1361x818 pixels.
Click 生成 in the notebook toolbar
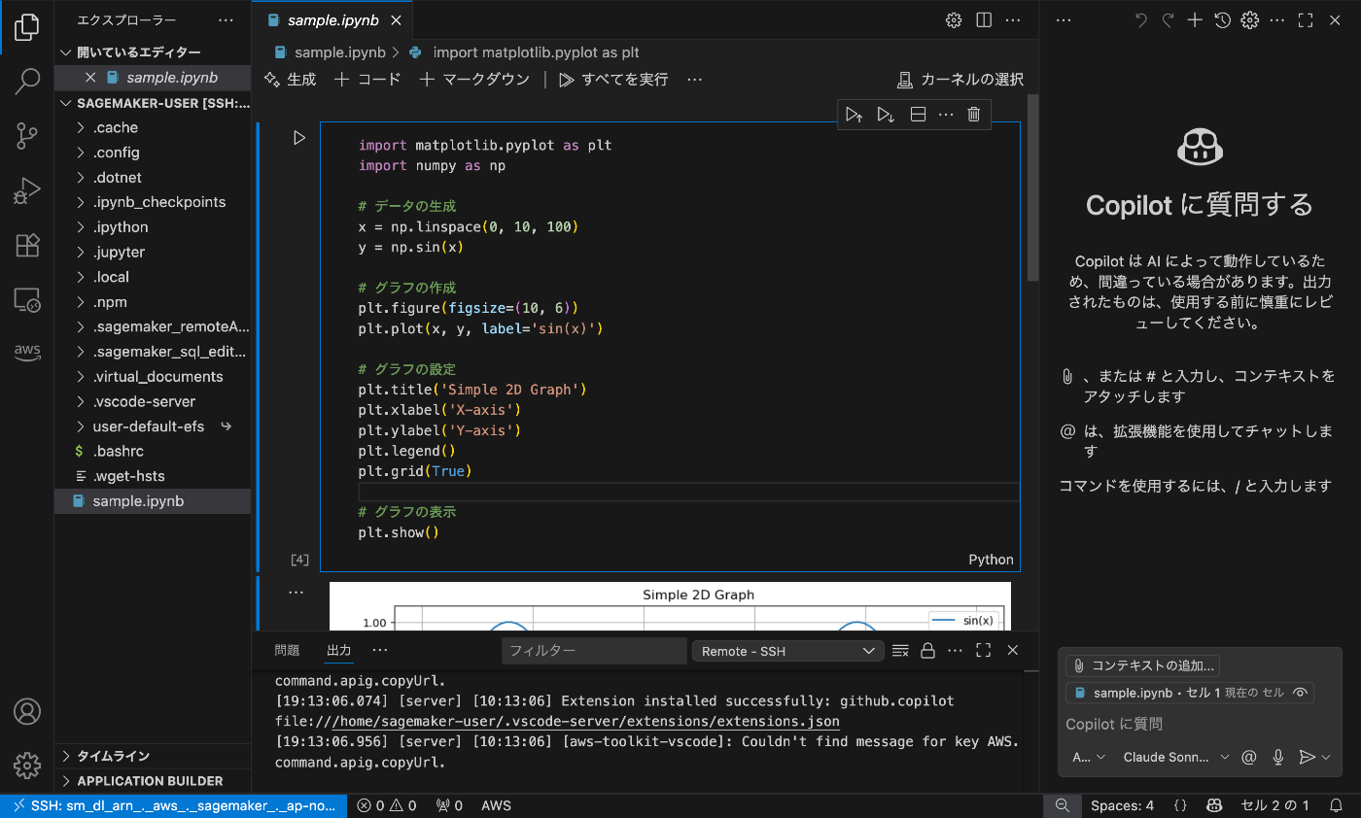291,80
